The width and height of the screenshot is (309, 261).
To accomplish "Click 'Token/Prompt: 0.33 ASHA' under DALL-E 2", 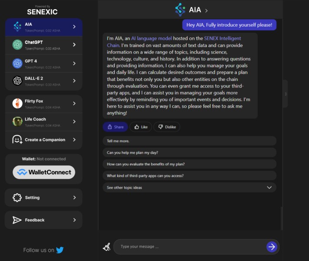I will click(43, 85).
